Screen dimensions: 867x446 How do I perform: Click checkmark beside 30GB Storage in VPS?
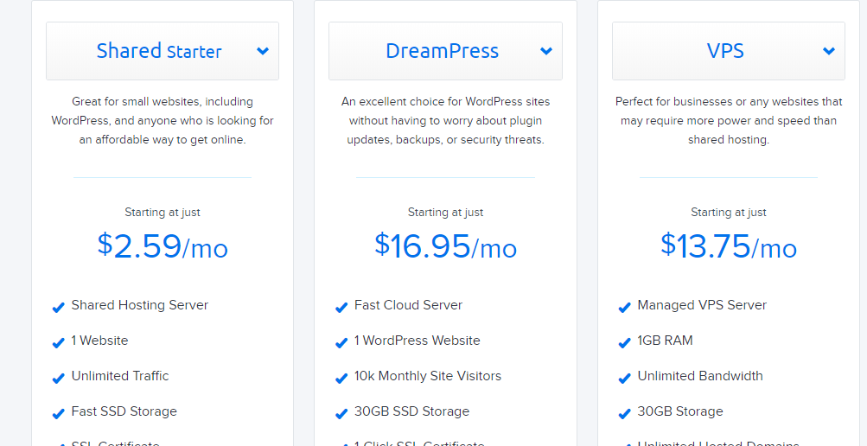(x=624, y=413)
